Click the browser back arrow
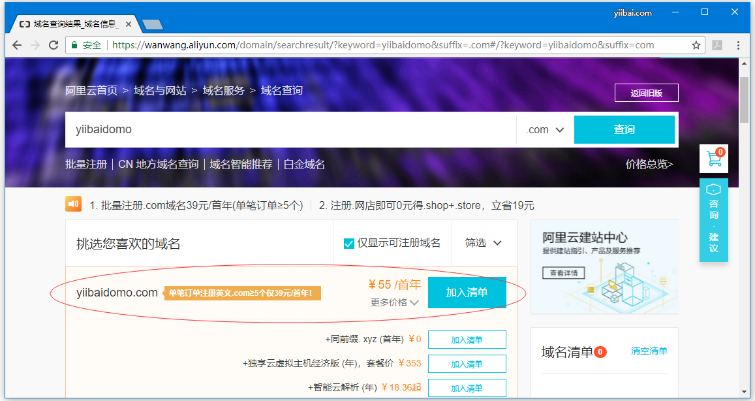755x401 pixels. pos(17,45)
